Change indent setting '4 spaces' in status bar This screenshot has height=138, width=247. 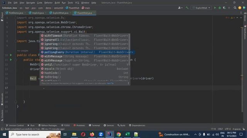[x=237, y=129]
